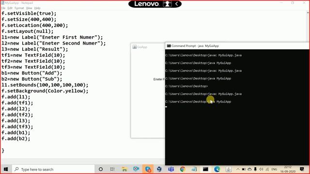The height and width of the screenshot is (174, 310).
Task: Open Notepad View menu
Action: click(x=29, y=8)
